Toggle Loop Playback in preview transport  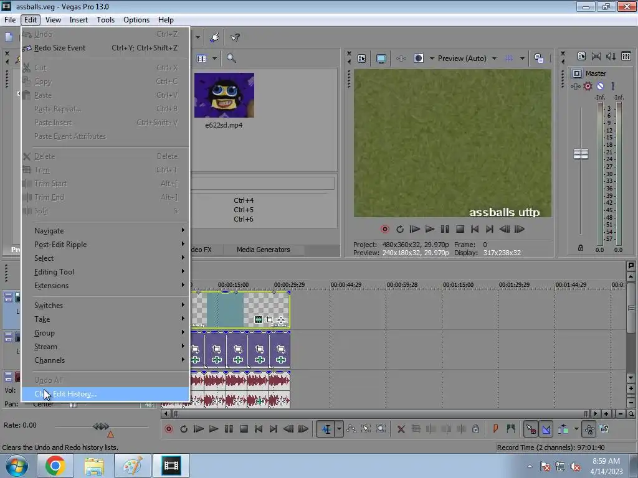(400, 229)
